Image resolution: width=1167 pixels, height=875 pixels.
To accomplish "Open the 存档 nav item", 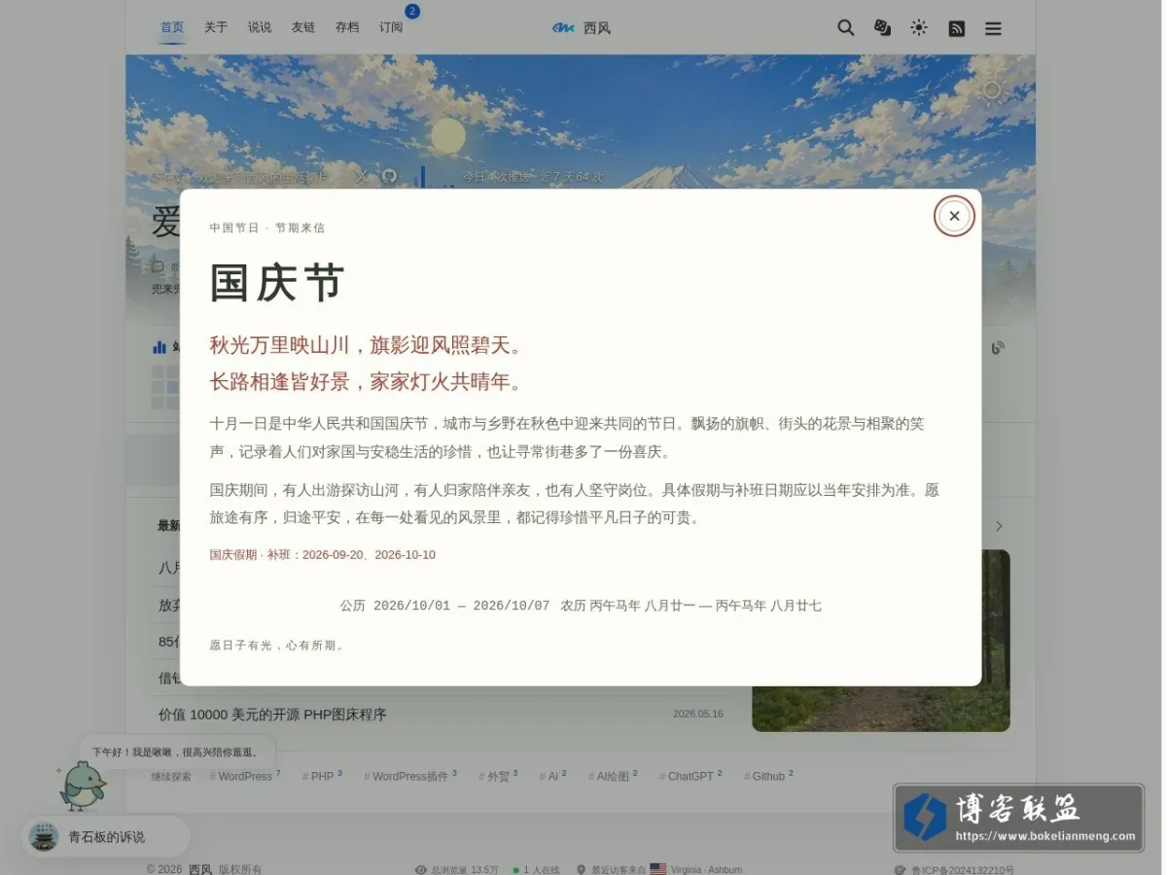I will coord(347,27).
